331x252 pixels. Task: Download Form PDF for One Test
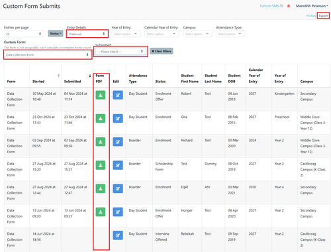pyautogui.click(x=101, y=119)
